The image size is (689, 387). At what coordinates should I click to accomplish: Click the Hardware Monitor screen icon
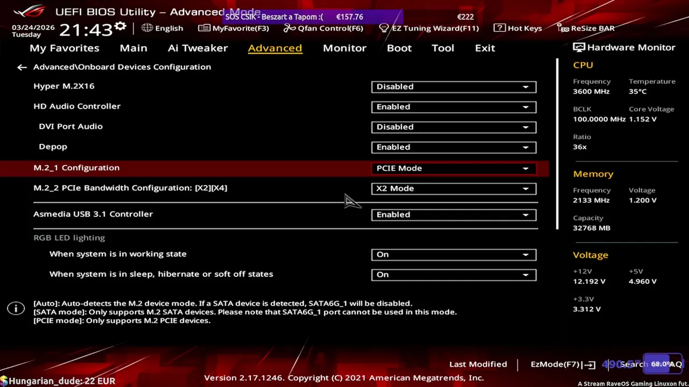pyautogui.click(x=579, y=47)
